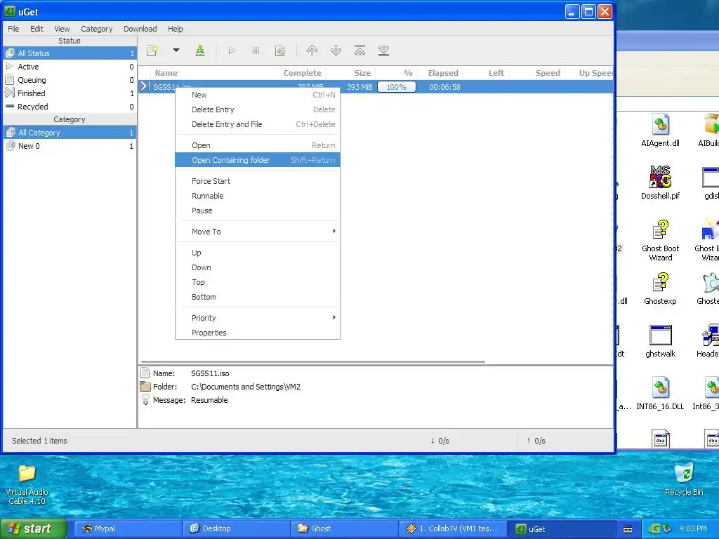Sort by the Size column header
Screen dimensions: 719x539
point(351,73)
